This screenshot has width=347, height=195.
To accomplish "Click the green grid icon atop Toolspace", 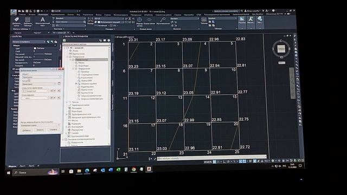I will [x=64, y=41].
